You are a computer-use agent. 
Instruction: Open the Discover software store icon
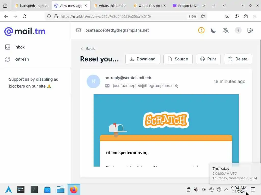coord(47,189)
